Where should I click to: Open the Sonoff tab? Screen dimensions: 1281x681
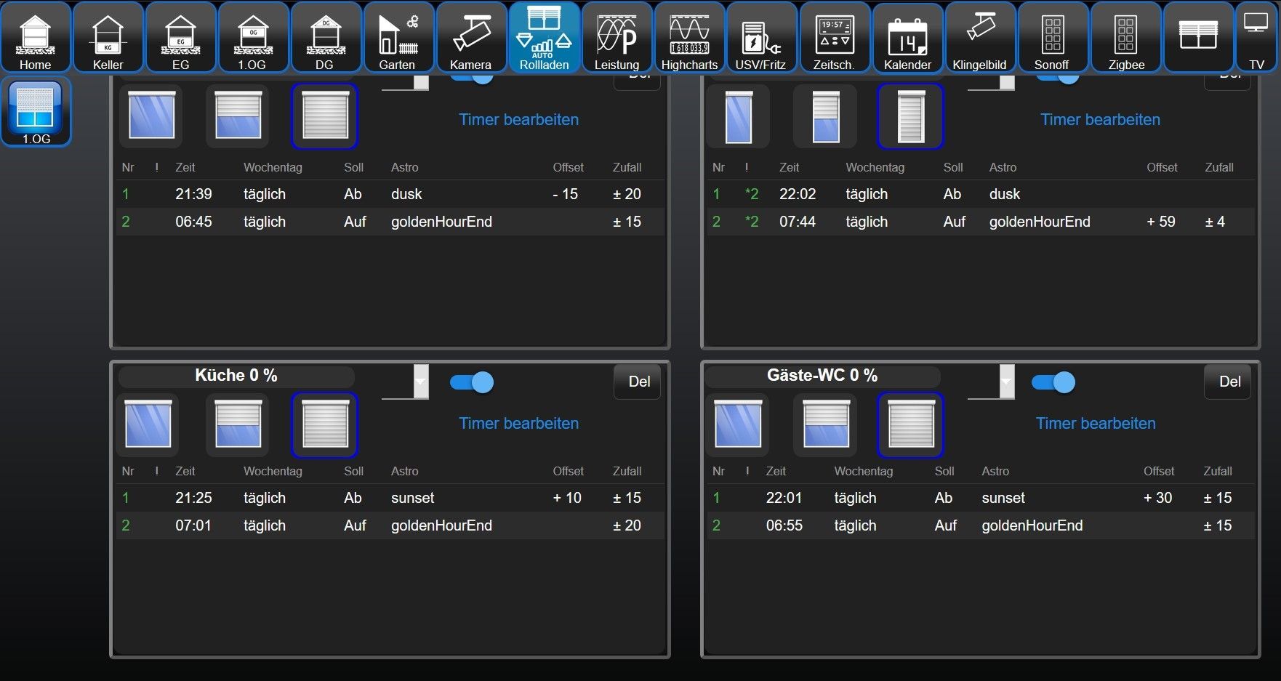1053,37
